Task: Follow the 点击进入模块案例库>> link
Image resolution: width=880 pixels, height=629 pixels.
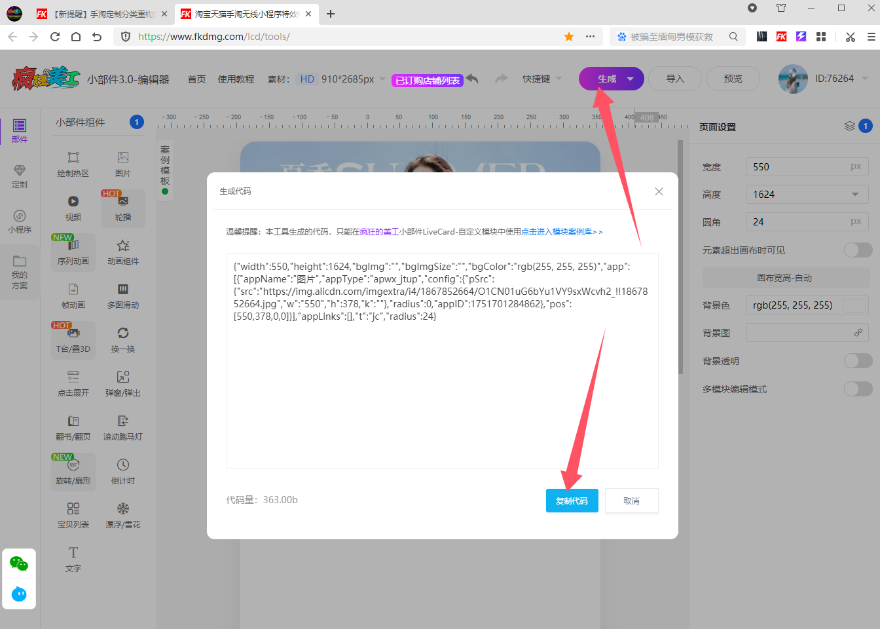Action: point(562,232)
